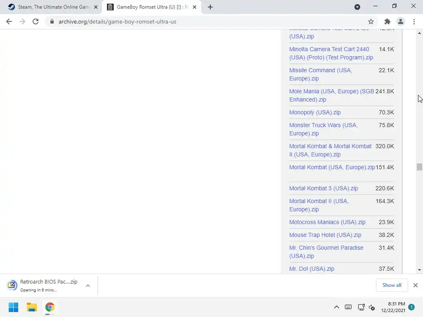Show hidden system tray icons
Viewport: 423px width, 317px height.
[336, 307]
